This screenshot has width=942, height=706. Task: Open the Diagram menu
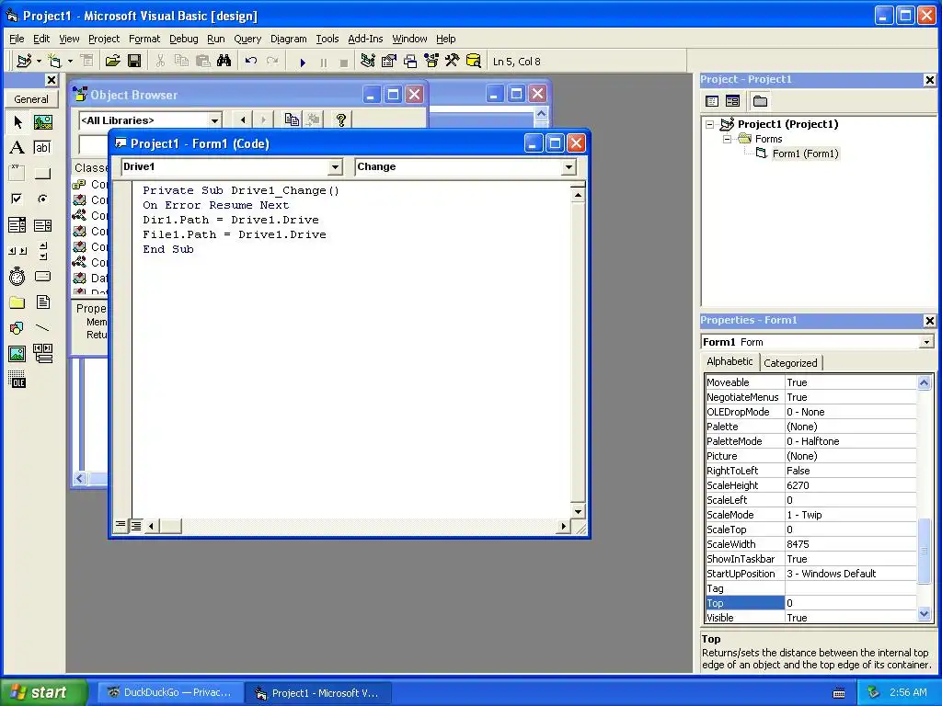tap(288, 39)
